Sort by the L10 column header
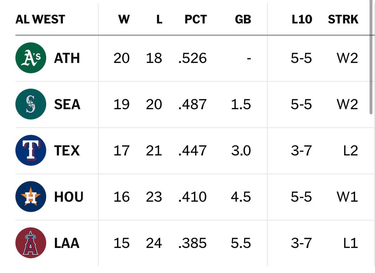375x273 pixels. [x=302, y=19]
